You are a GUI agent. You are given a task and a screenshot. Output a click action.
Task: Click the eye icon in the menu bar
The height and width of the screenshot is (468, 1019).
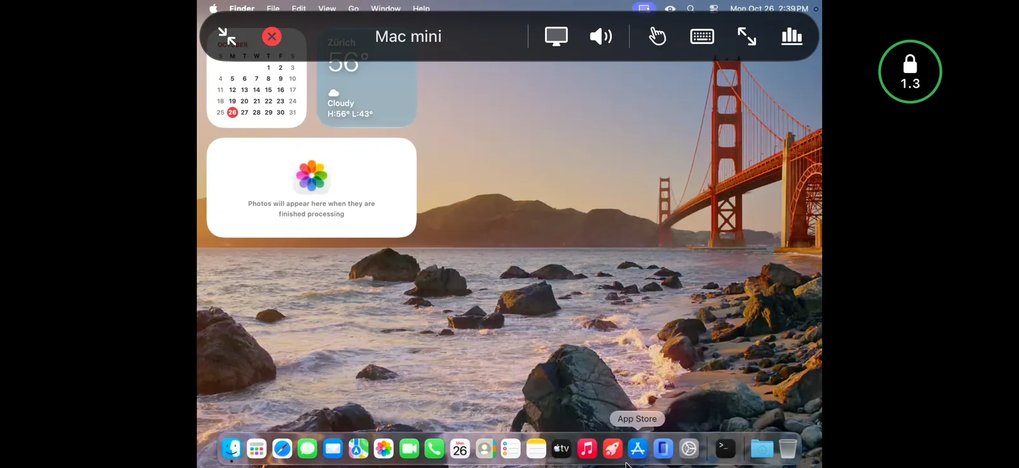click(x=670, y=8)
